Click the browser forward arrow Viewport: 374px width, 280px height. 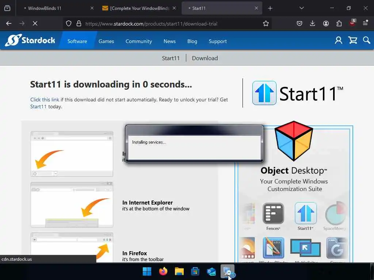tap(22, 23)
